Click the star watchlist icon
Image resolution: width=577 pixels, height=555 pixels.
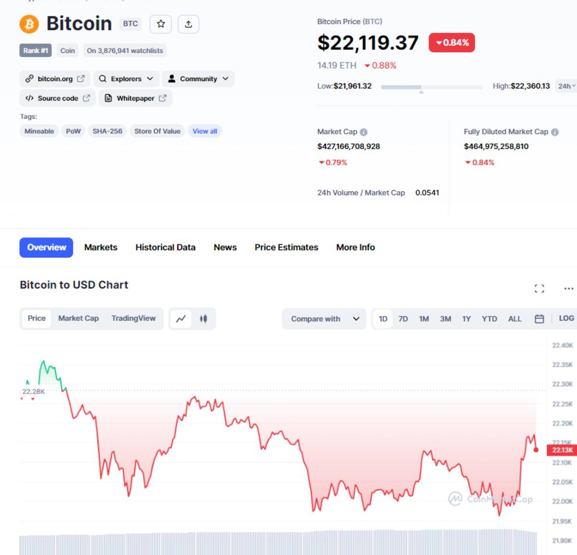tap(161, 24)
